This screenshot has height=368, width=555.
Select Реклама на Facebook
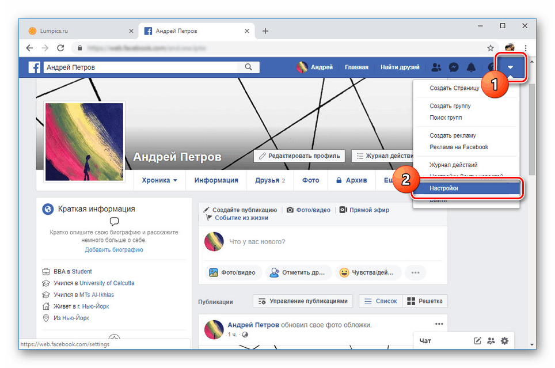click(459, 147)
